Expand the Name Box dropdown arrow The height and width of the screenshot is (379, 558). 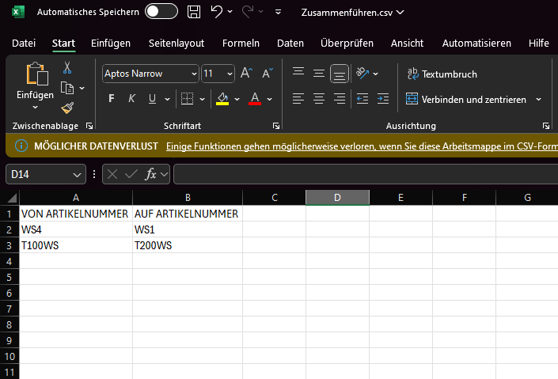[x=77, y=174]
